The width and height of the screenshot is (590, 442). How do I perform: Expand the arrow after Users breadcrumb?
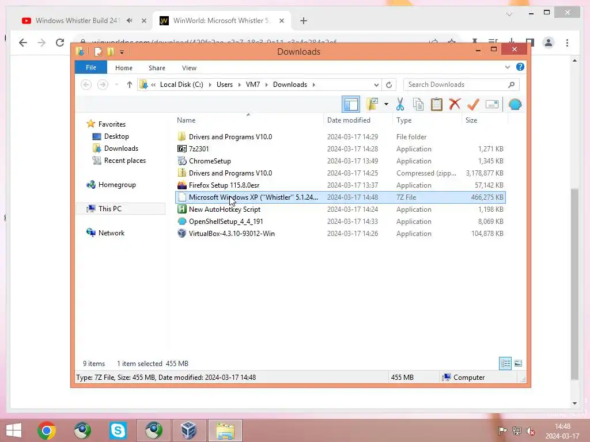pos(239,85)
